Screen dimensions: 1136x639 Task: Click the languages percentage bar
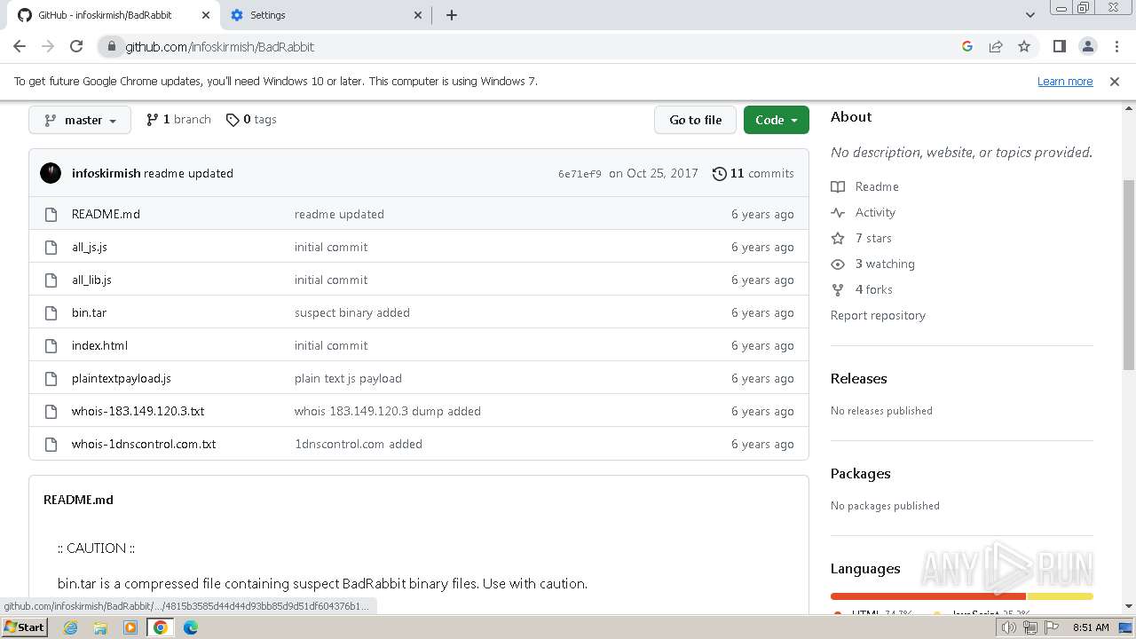[x=962, y=596]
